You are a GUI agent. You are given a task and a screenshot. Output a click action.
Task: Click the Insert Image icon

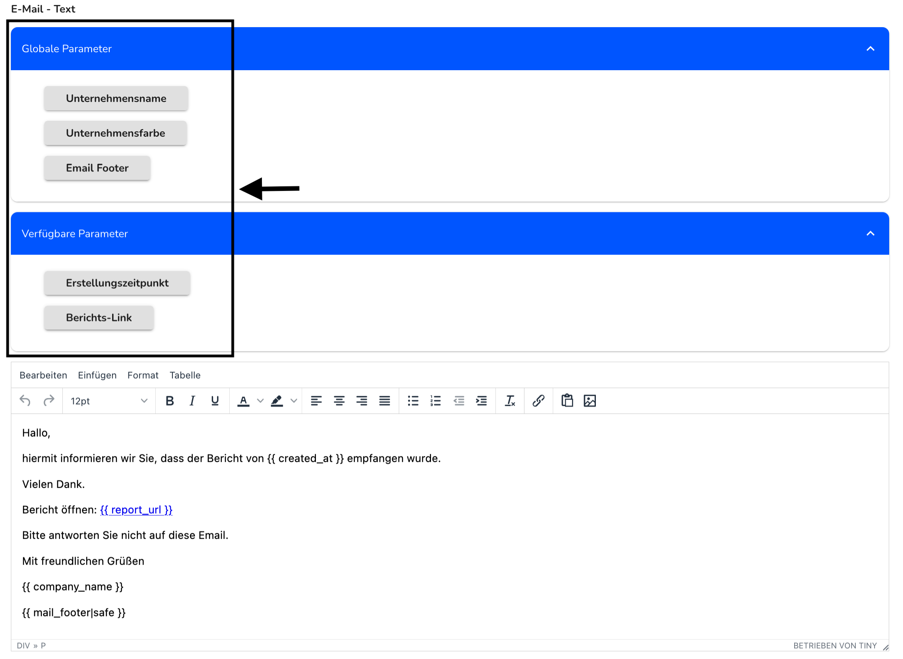[591, 401]
